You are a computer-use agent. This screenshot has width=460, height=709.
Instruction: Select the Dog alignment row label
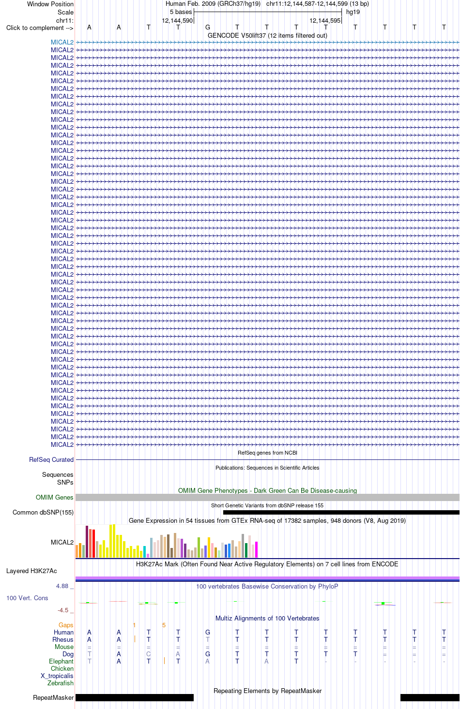coord(68,654)
